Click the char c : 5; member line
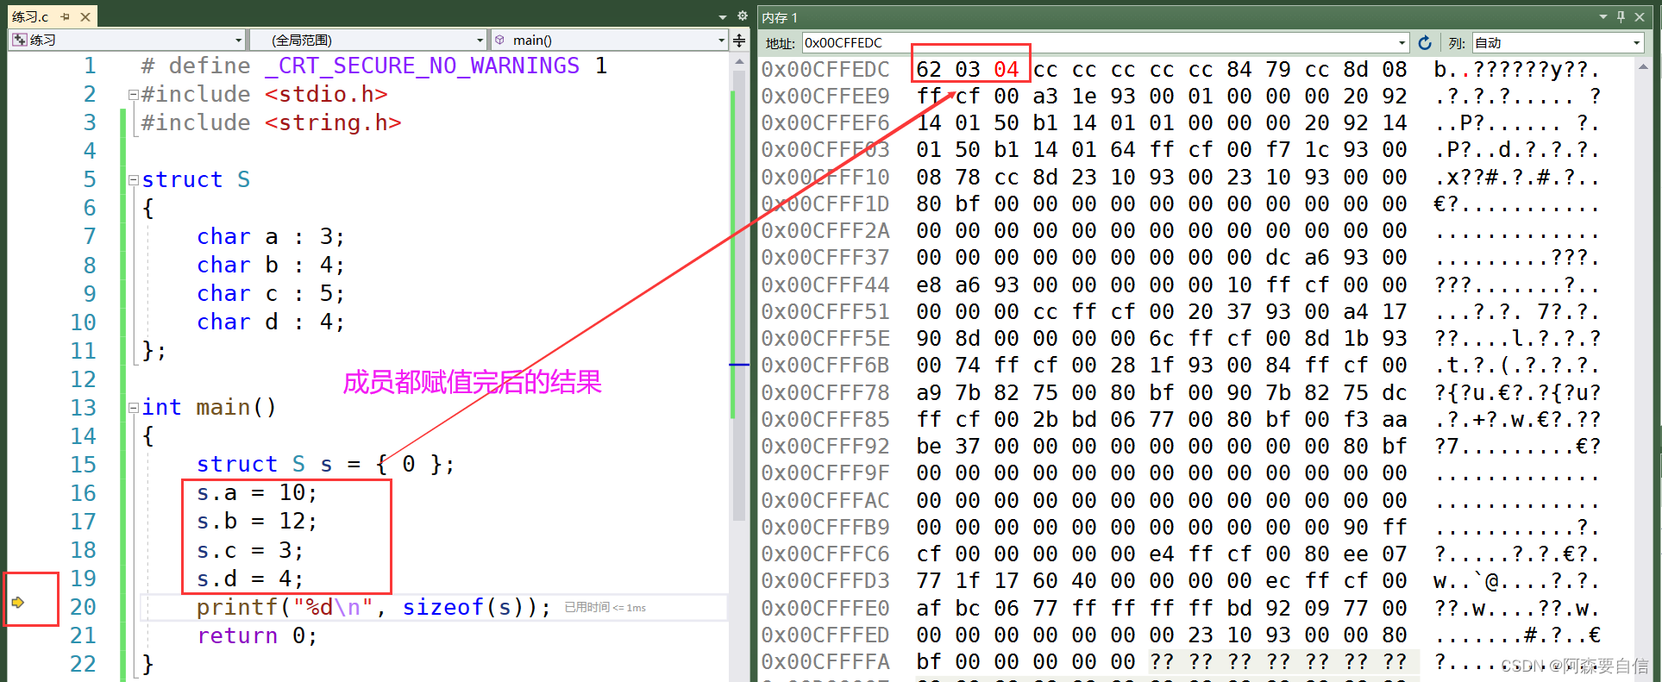1662x682 pixels. (x=271, y=294)
